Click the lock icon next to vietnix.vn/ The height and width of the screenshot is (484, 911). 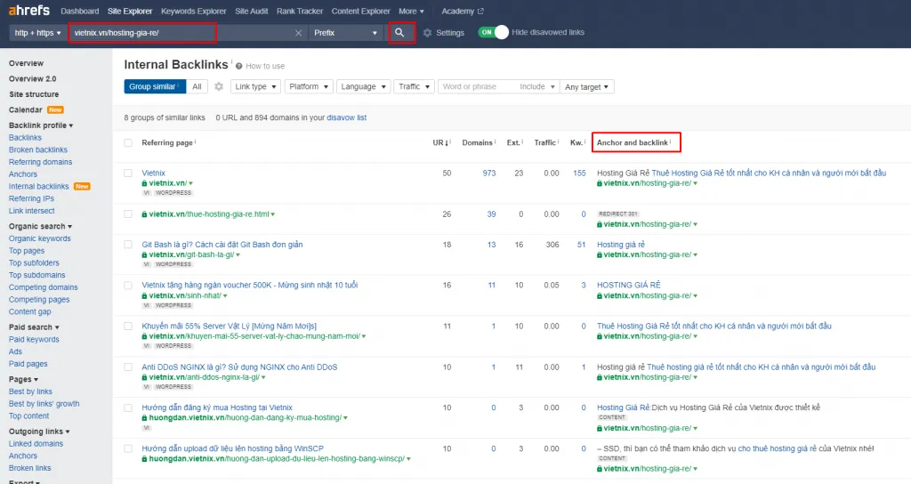pyautogui.click(x=145, y=183)
